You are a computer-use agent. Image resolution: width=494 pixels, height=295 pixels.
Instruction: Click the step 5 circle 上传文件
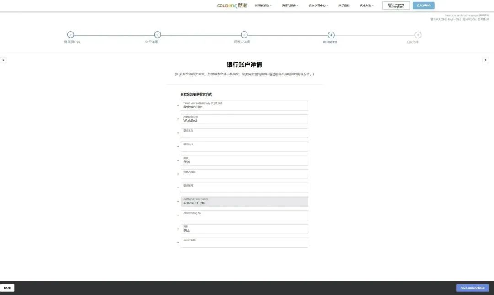(x=418, y=35)
